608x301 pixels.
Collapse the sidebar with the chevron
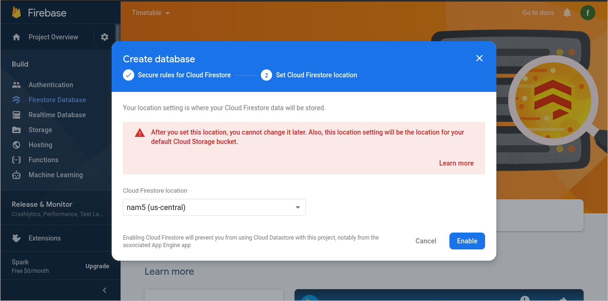[105, 290]
